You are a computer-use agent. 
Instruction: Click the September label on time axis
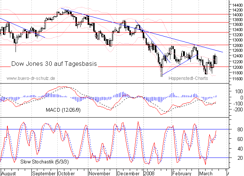click(44, 173)
